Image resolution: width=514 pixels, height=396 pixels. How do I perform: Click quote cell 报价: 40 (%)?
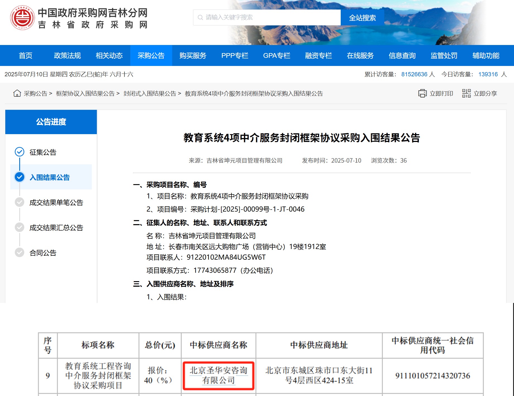[160, 375]
